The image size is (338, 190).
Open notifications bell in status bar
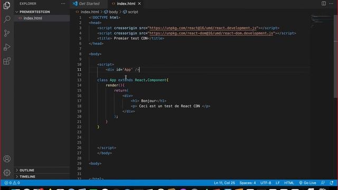coord(332,183)
